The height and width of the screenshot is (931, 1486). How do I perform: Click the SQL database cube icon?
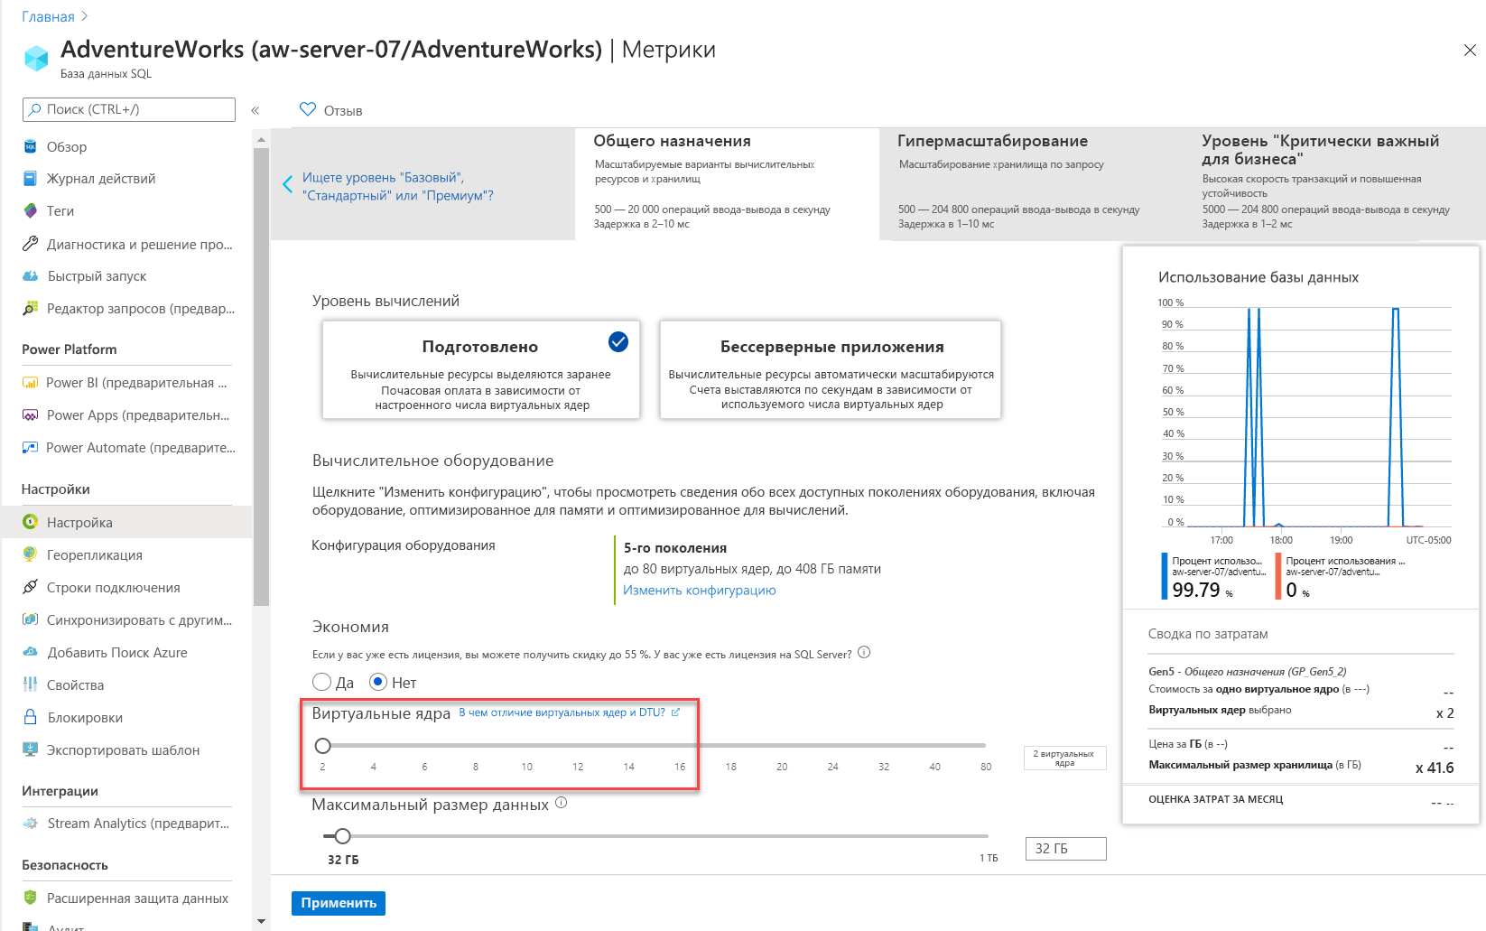pos(36,59)
